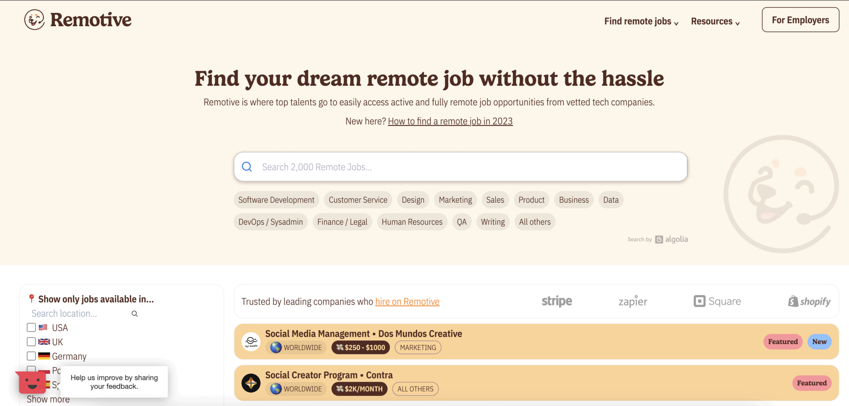The image size is (849, 406).
Task: Click the Algolia logo
Action: pos(672,239)
